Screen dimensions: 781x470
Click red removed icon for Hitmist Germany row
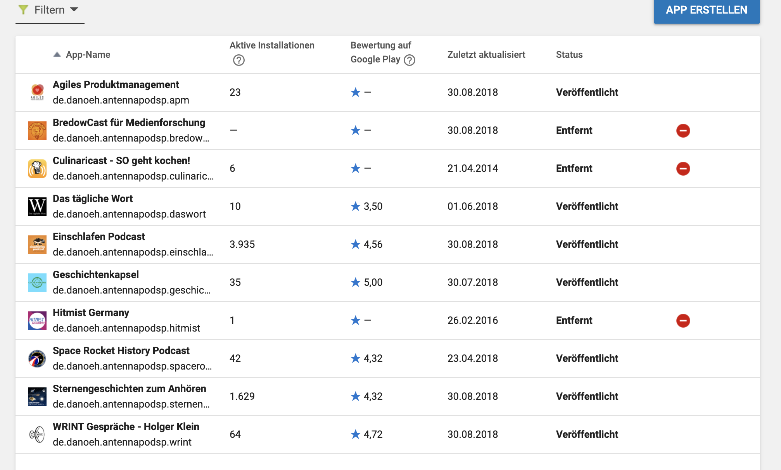coord(683,321)
